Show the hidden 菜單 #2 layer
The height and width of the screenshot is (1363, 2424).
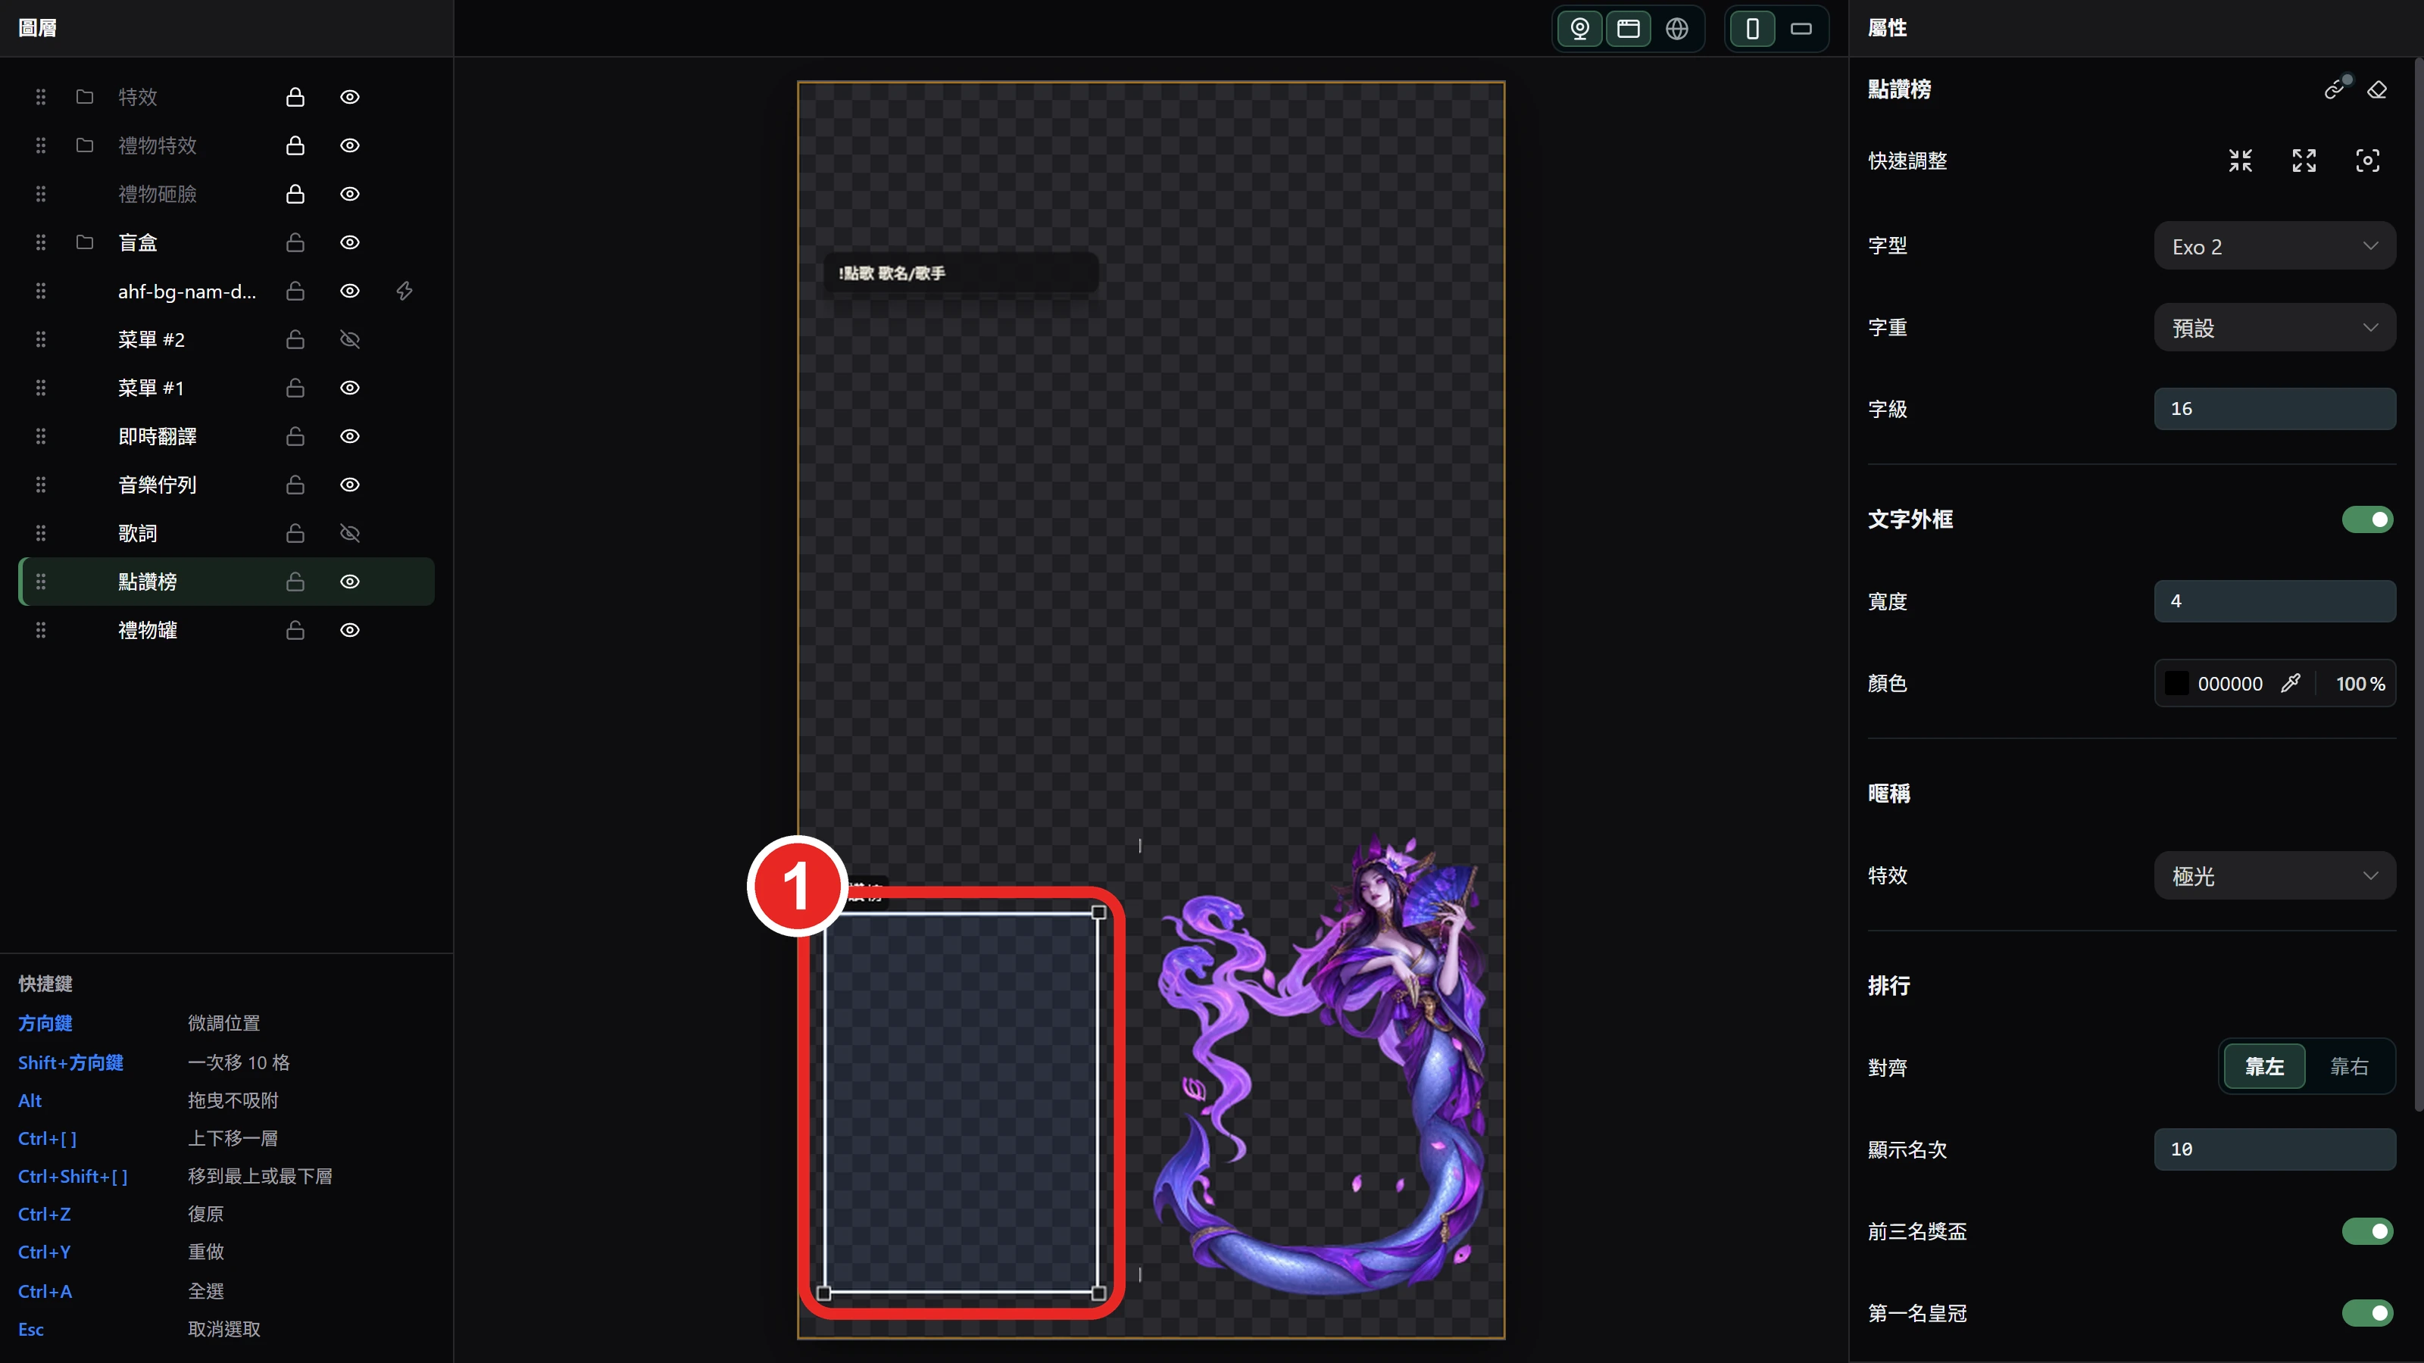(350, 339)
